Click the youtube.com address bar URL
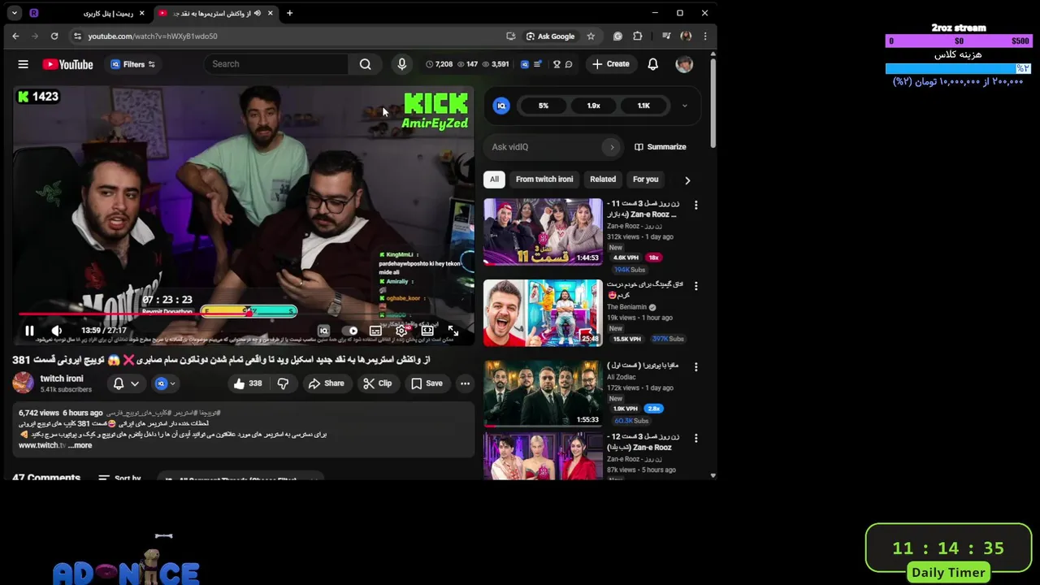Image resolution: width=1040 pixels, height=585 pixels. click(153, 36)
